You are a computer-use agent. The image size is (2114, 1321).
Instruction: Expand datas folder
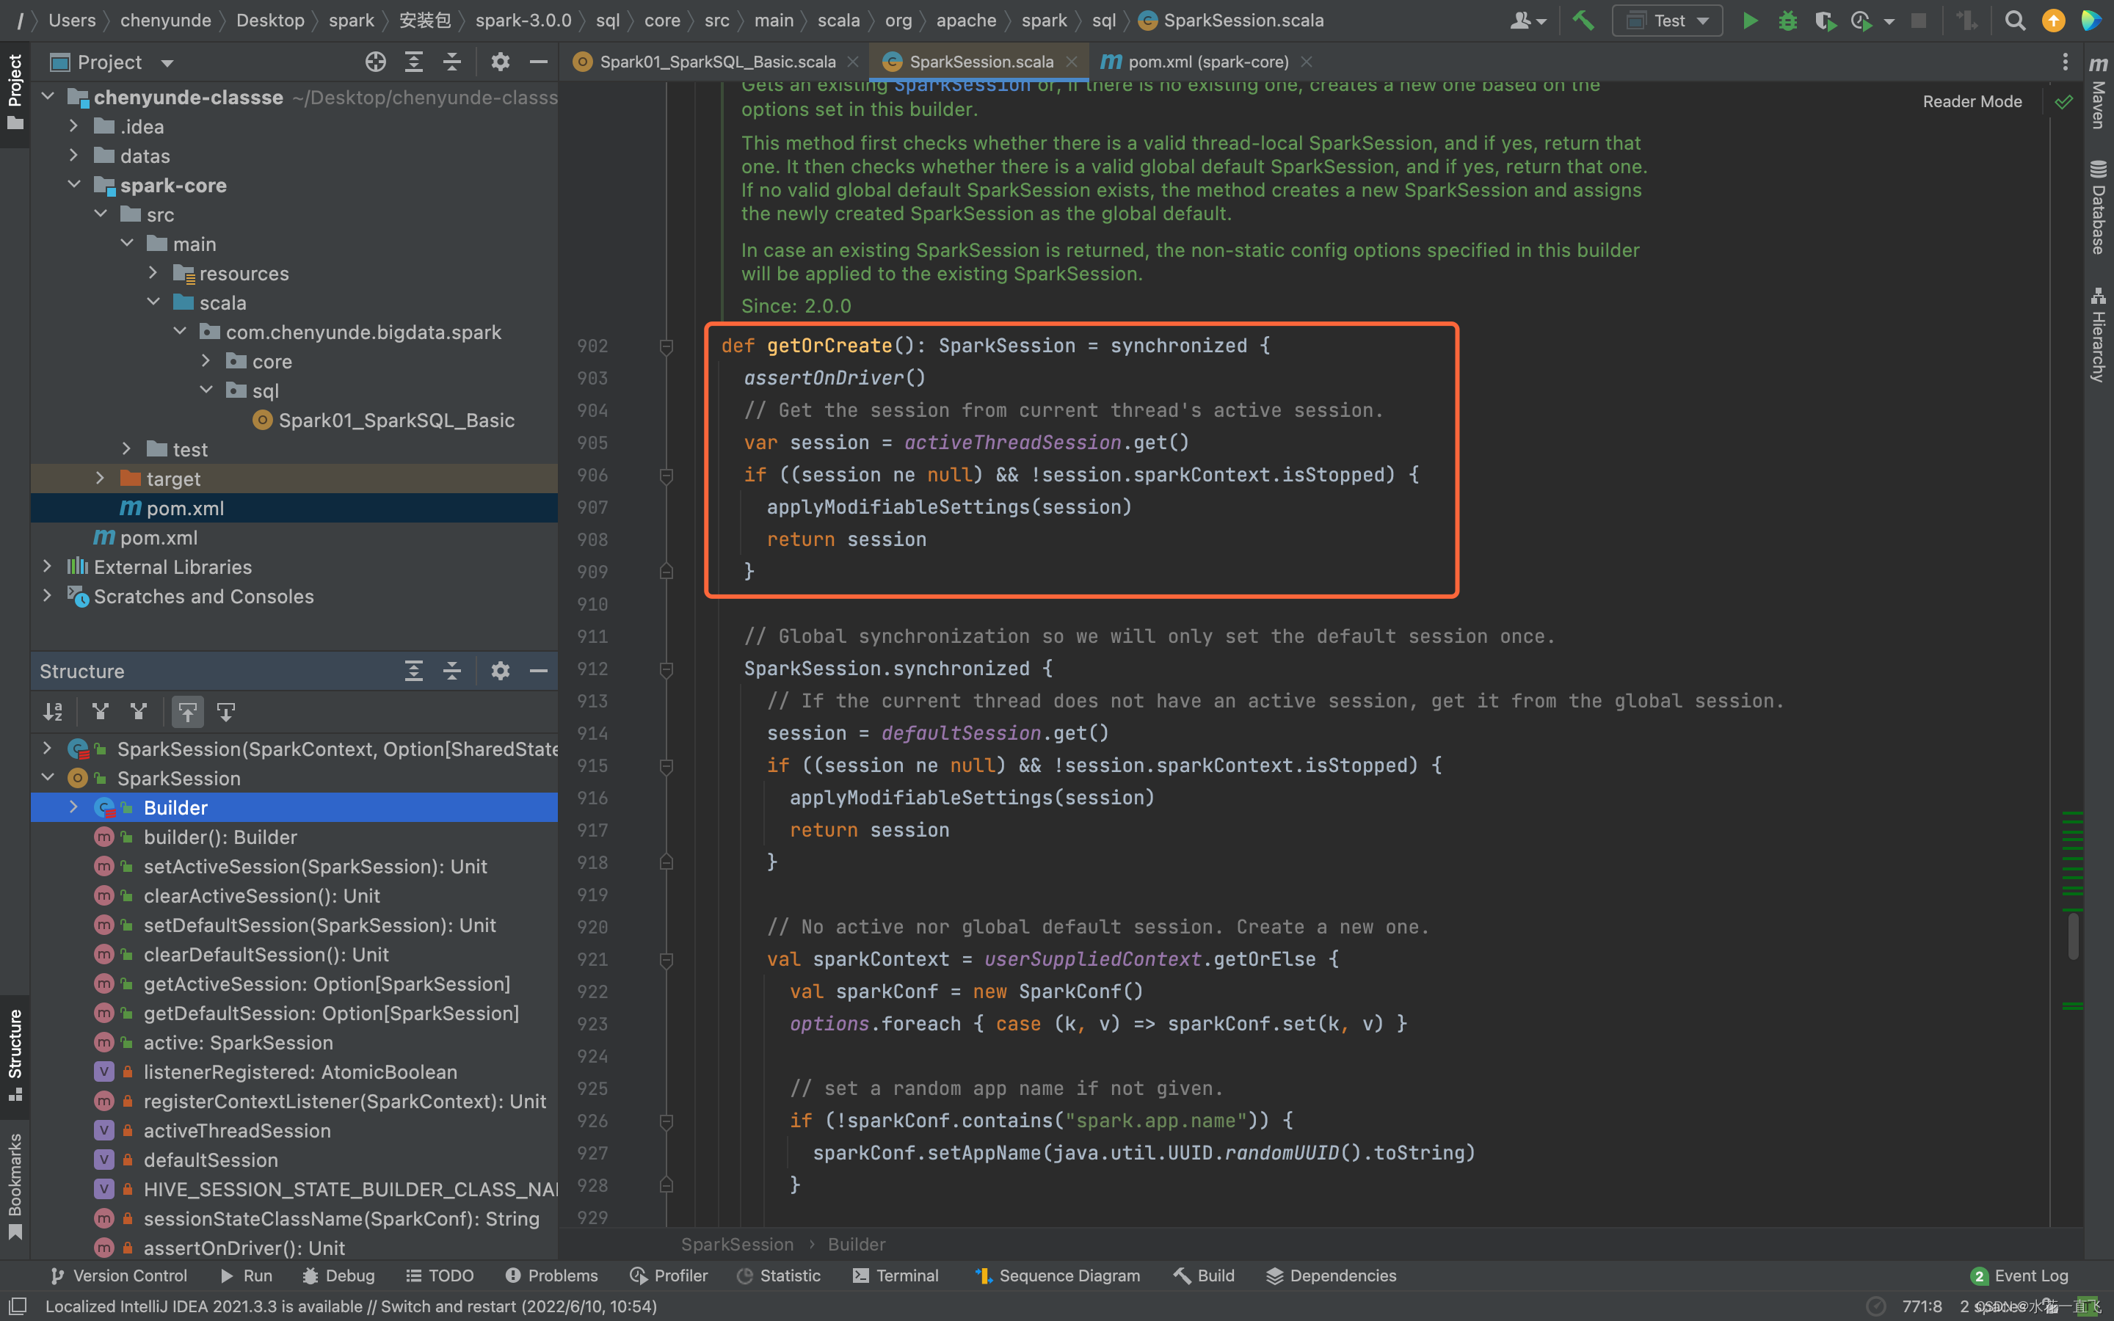coord(74,156)
